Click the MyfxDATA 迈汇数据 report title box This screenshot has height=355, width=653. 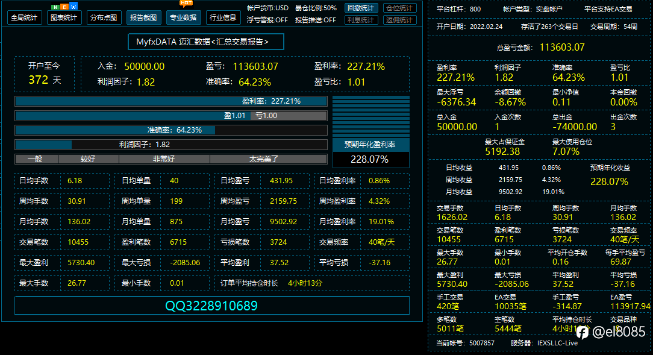[x=206, y=42]
